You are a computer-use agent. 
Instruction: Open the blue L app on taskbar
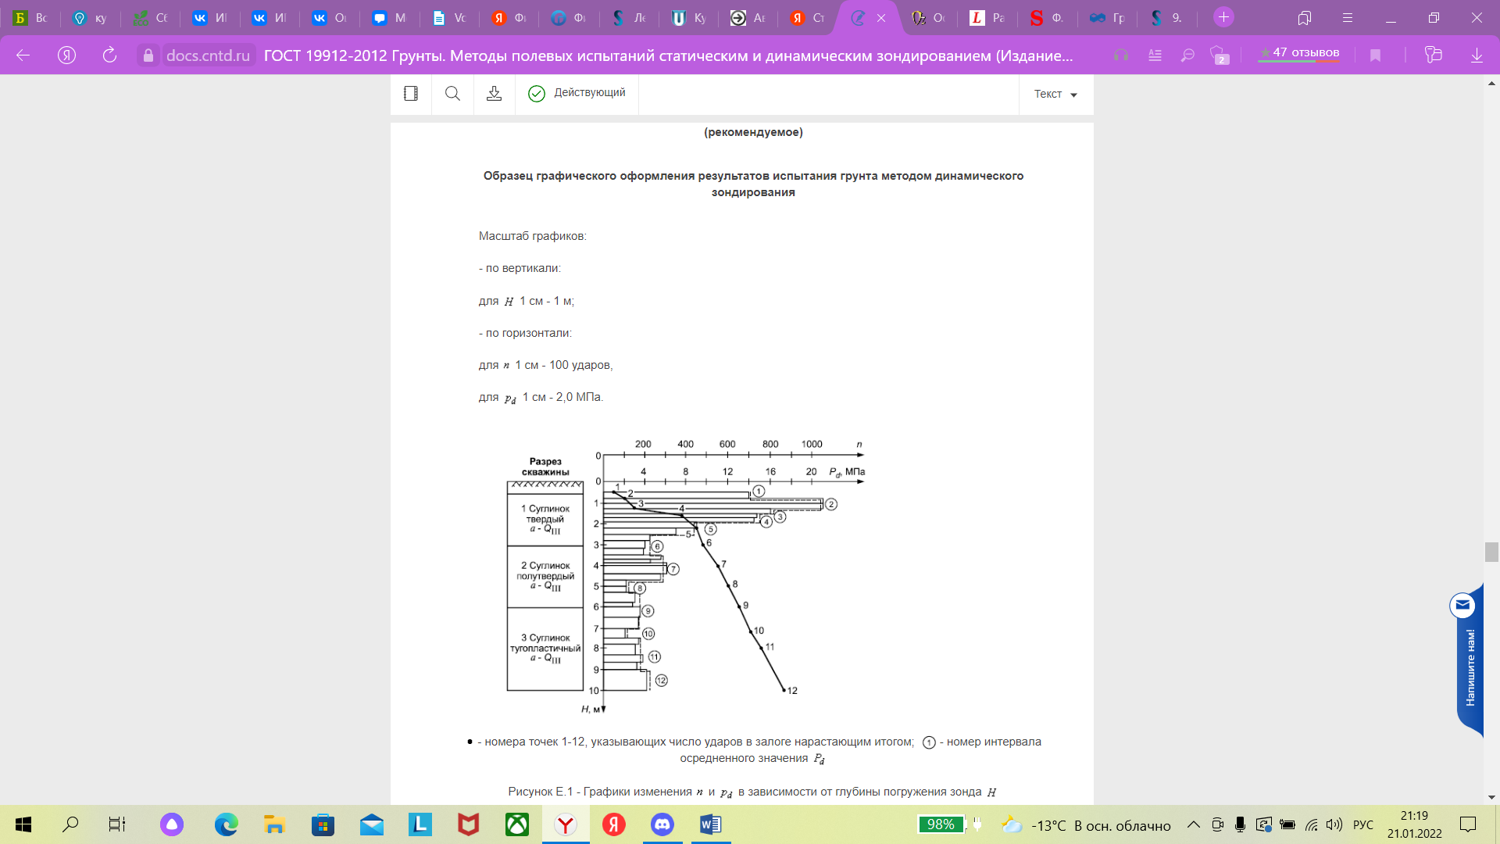420,824
